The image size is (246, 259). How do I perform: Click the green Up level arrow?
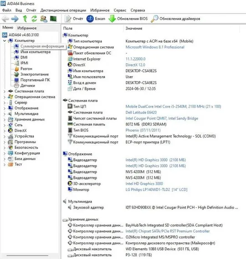[25, 19]
